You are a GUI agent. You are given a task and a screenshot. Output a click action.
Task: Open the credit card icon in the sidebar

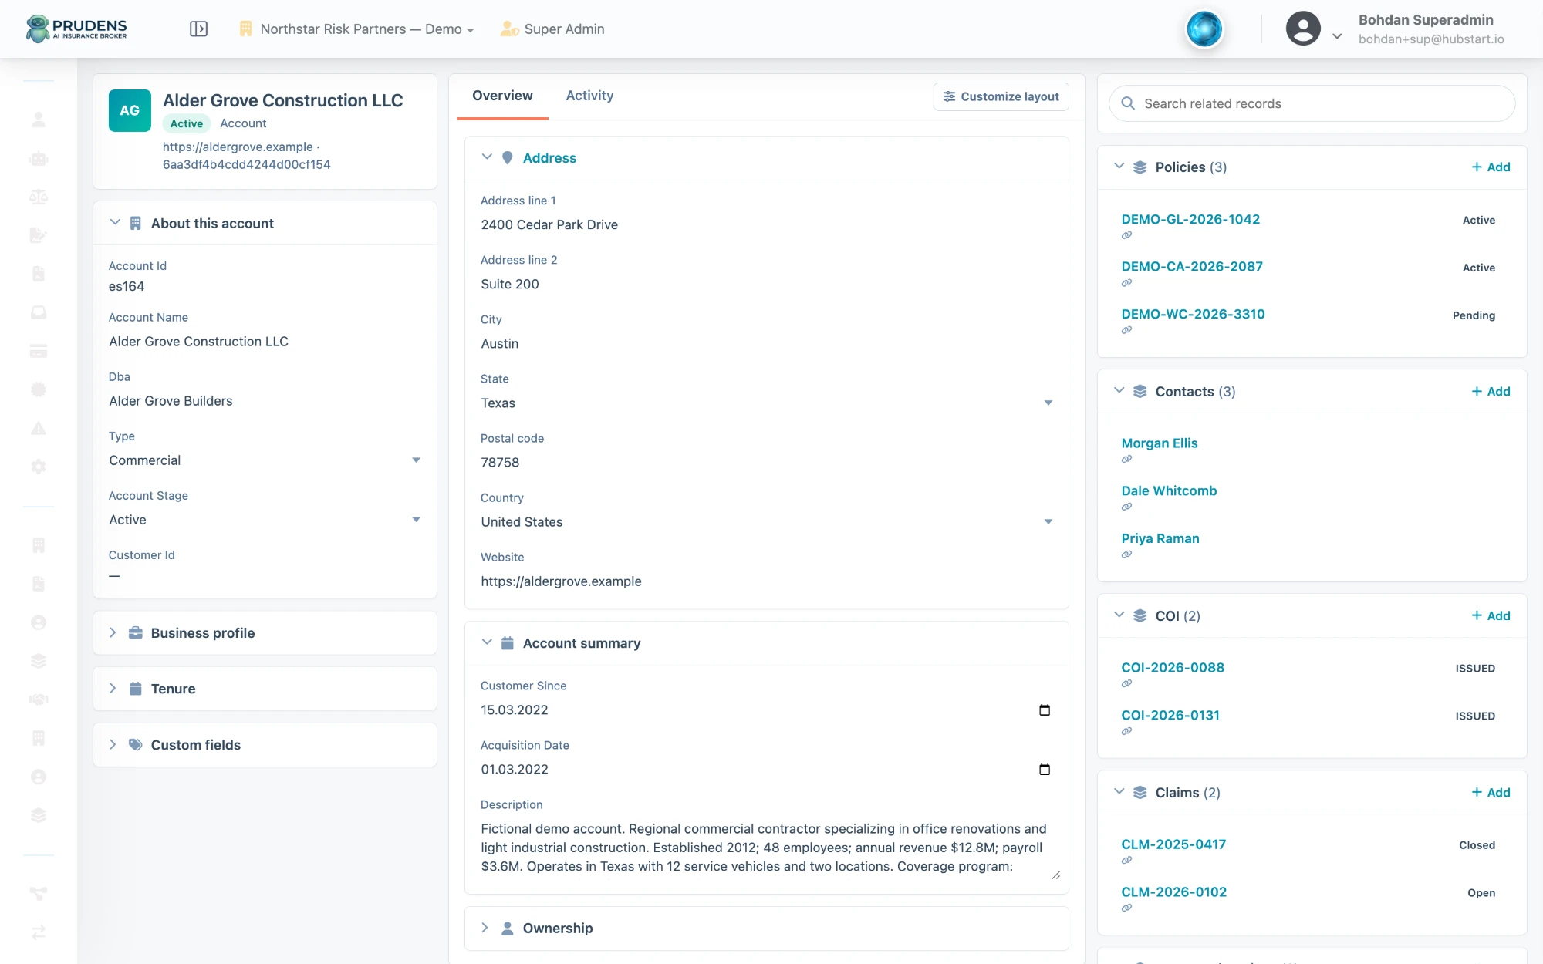[38, 351]
